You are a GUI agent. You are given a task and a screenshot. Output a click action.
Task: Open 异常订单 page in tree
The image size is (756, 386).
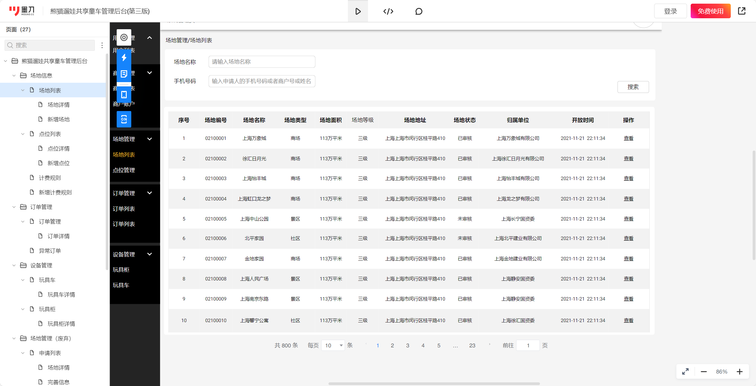(x=50, y=251)
